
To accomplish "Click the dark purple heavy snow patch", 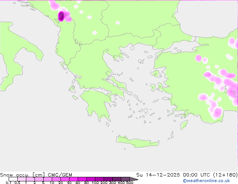I will (x=62, y=16).
